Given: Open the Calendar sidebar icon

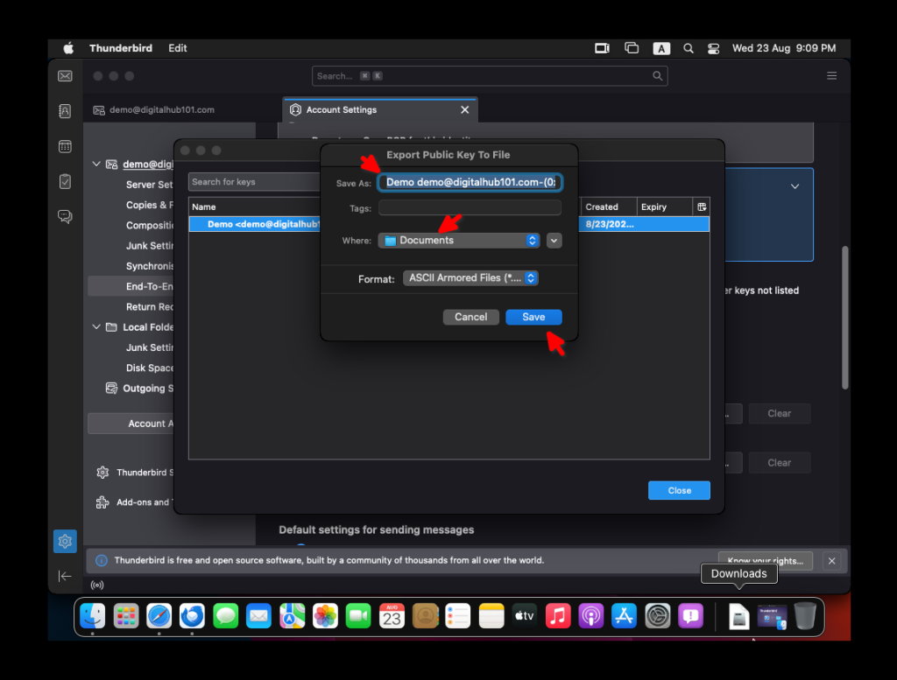Looking at the screenshot, I should pos(65,146).
